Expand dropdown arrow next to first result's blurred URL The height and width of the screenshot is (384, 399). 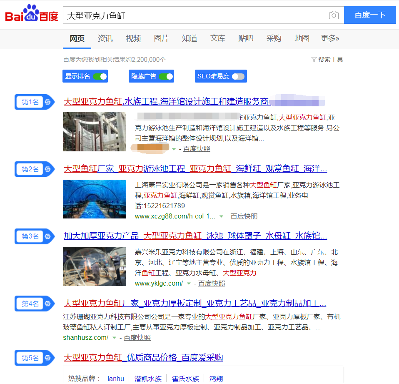coord(174,149)
